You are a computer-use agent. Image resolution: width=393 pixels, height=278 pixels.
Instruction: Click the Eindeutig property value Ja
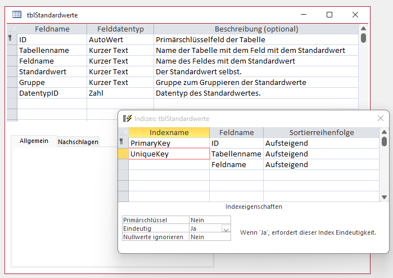(206, 228)
